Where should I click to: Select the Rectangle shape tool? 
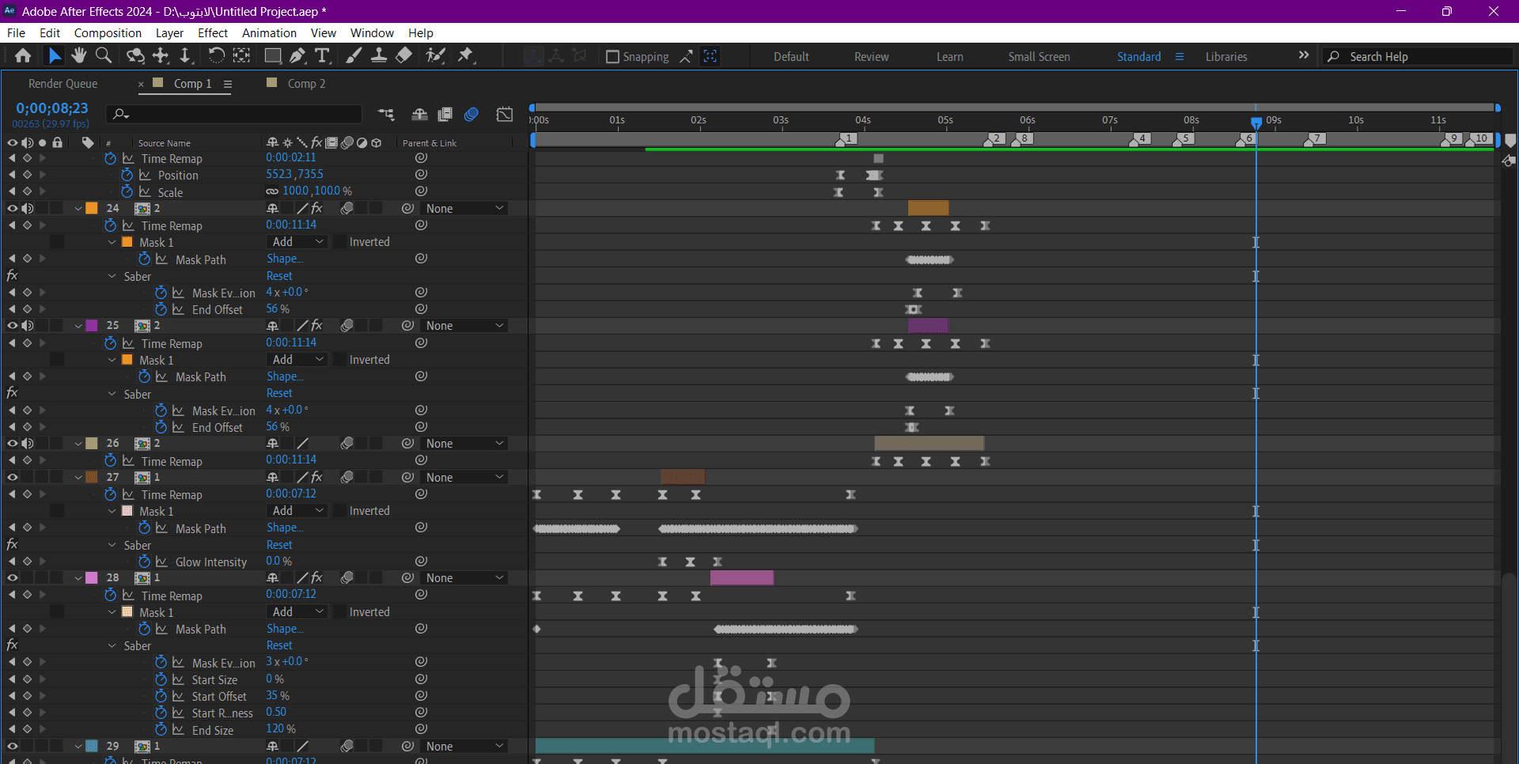(273, 55)
